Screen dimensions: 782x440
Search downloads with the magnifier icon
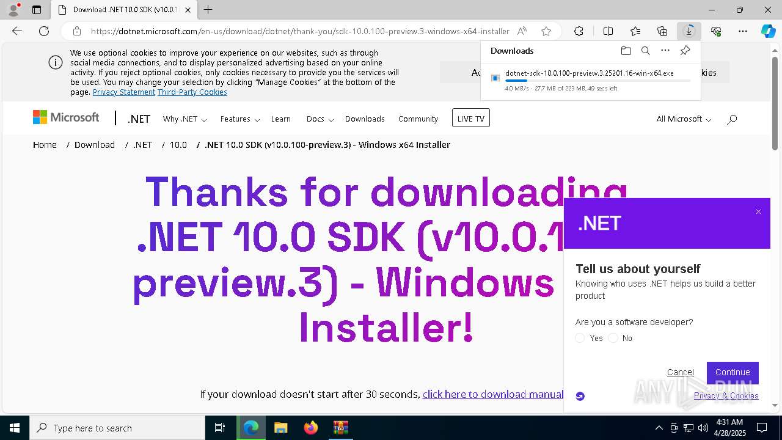pos(645,51)
